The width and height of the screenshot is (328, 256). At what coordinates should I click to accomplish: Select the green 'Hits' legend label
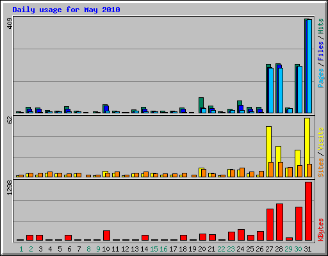tap(320, 26)
